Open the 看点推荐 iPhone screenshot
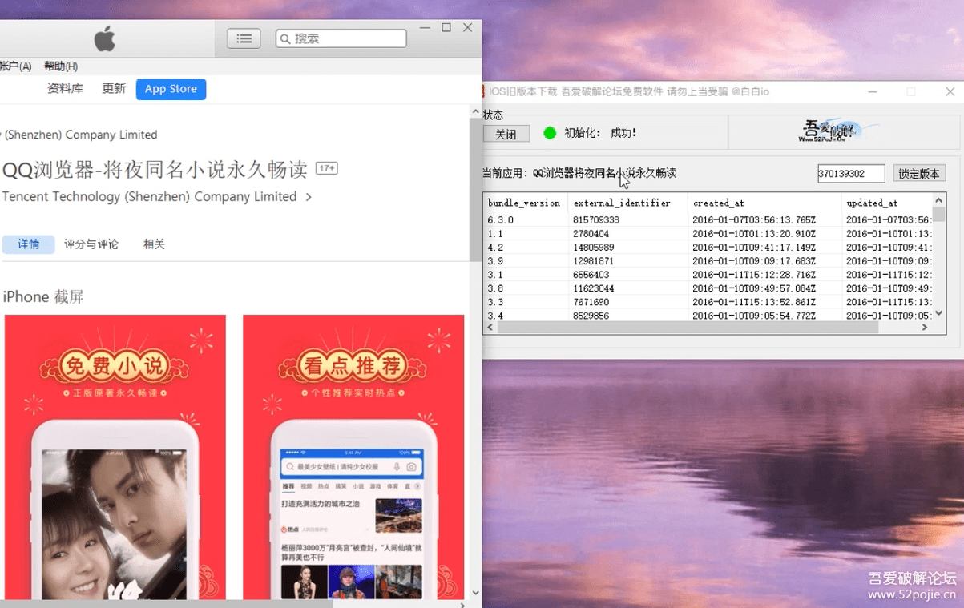The width and height of the screenshot is (964, 608). tap(353, 457)
